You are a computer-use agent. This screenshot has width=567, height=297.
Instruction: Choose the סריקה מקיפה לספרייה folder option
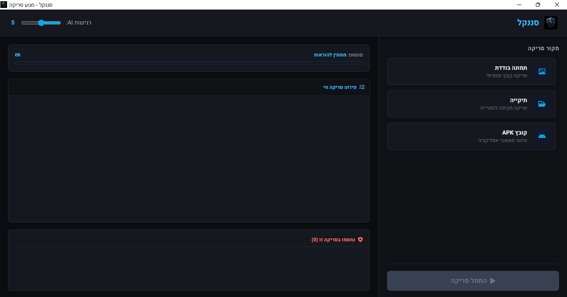[503, 108]
